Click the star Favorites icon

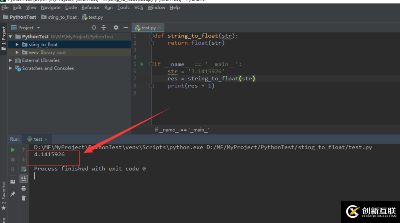(x=4, y=208)
